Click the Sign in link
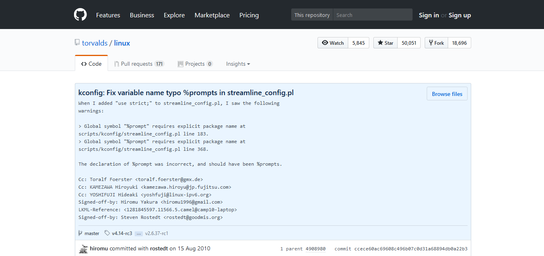544x256 pixels. point(429,15)
